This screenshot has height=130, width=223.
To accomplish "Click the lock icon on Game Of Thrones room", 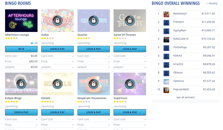I will pos(130,20).
